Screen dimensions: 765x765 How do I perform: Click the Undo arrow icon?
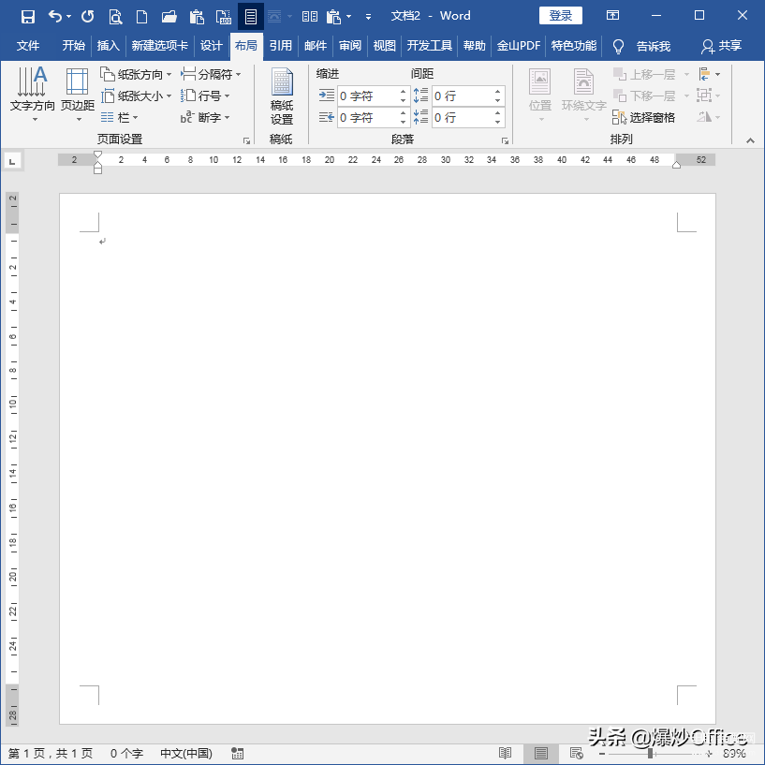(54, 17)
